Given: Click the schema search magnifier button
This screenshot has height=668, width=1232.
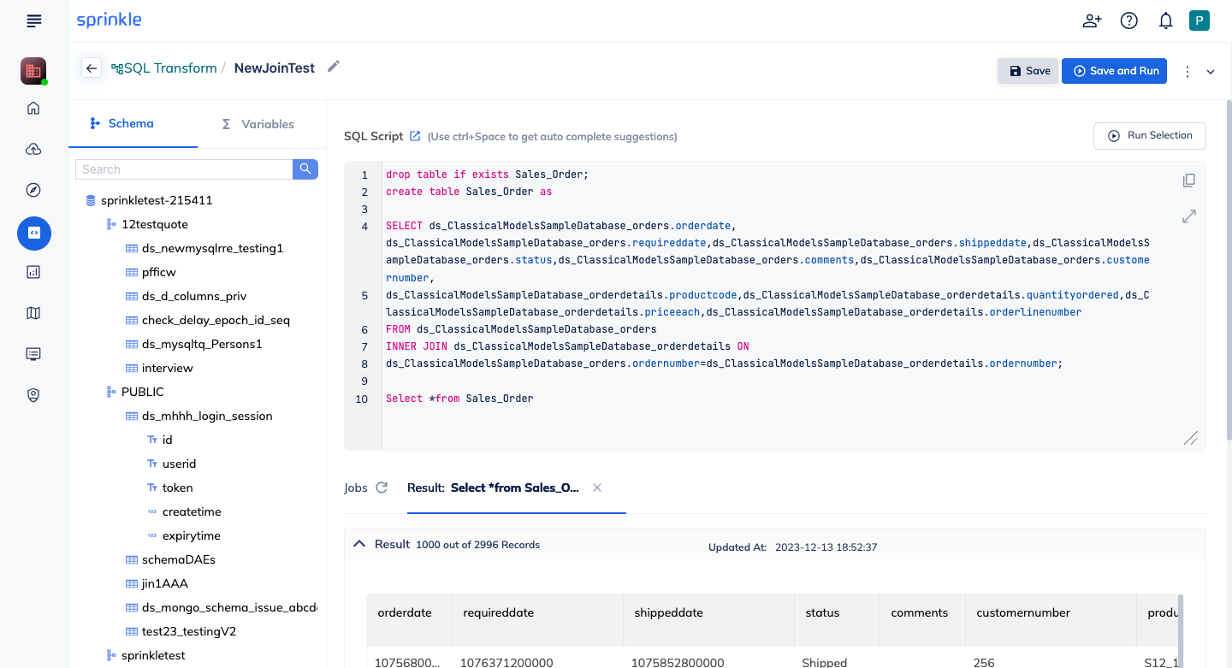Looking at the screenshot, I should pyautogui.click(x=305, y=169).
